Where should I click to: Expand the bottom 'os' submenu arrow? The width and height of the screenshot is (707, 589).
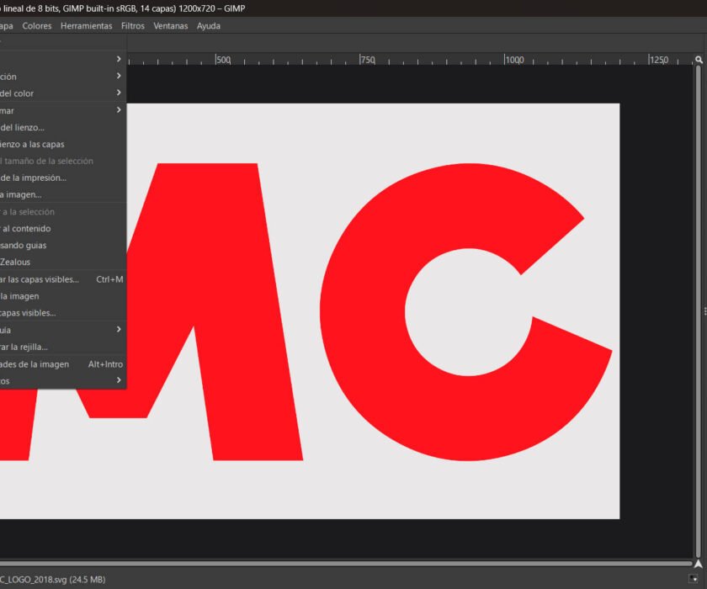(x=119, y=379)
